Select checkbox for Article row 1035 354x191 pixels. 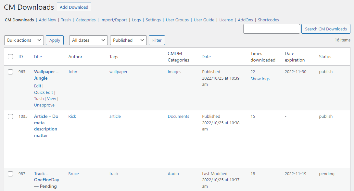10,117
